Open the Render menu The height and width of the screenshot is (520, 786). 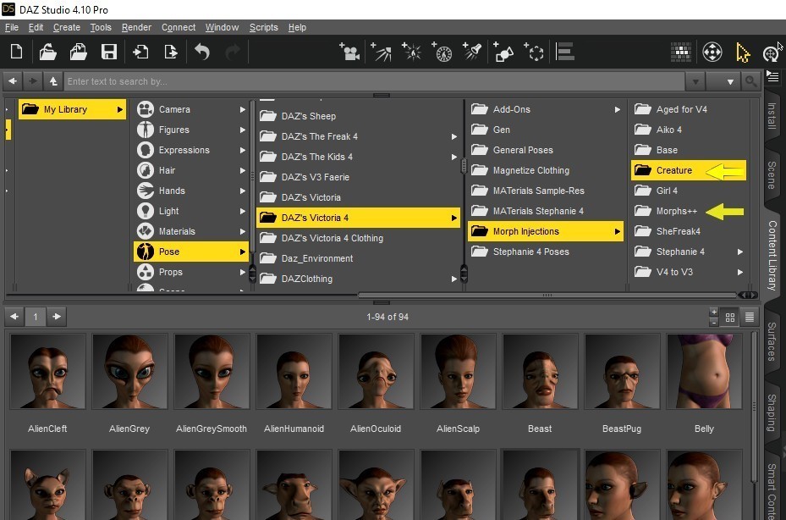click(x=136, y=28)
